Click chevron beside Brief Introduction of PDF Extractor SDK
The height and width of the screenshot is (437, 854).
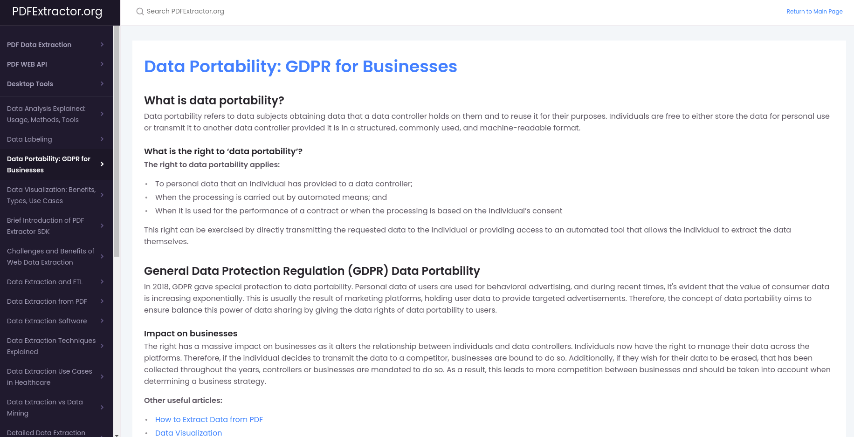[102, 226]
